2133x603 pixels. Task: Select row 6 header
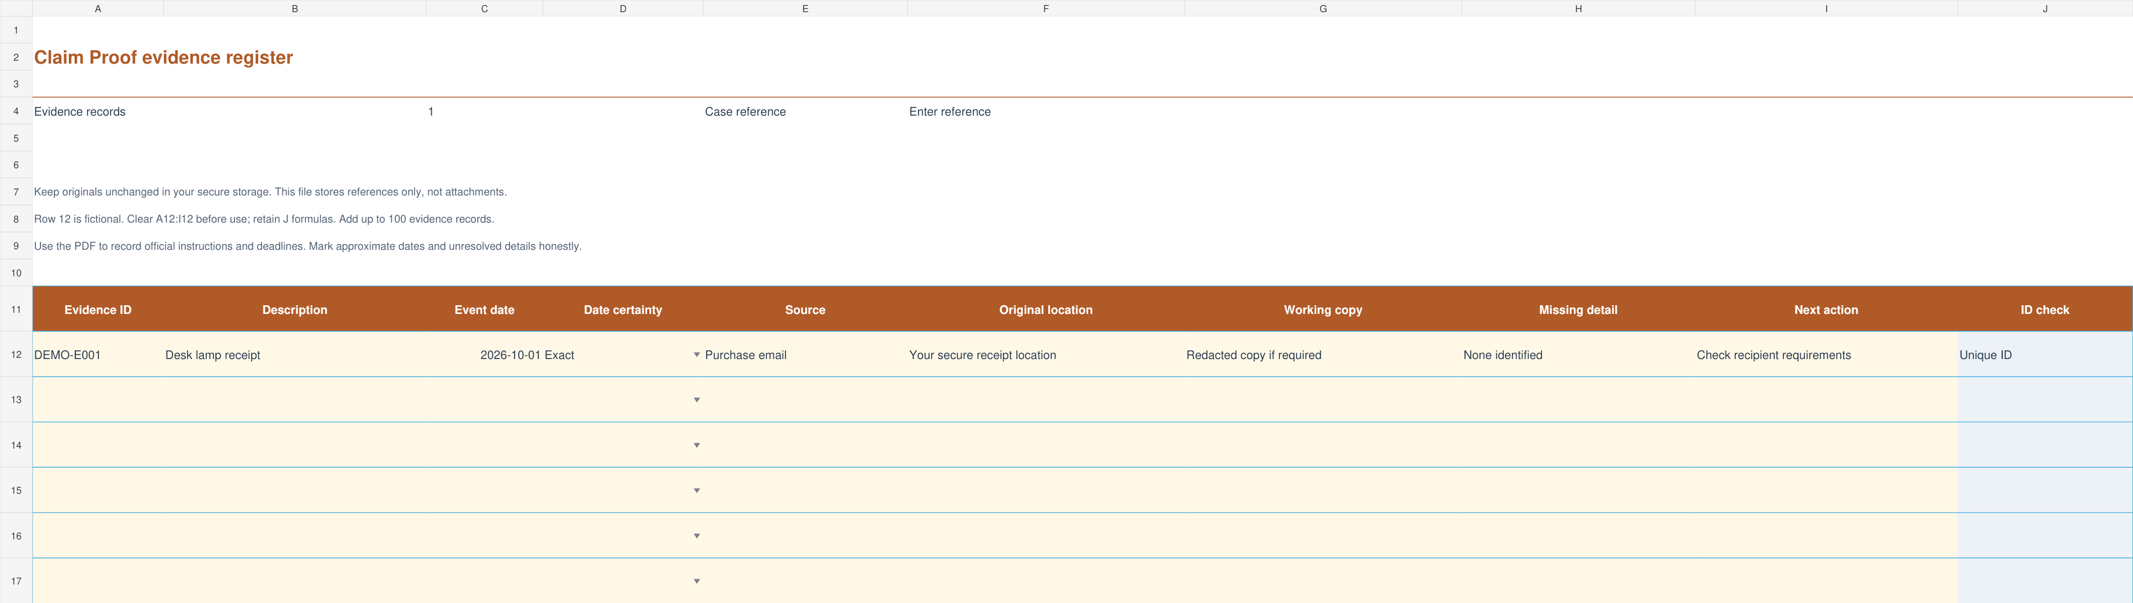tap(16, 165)
